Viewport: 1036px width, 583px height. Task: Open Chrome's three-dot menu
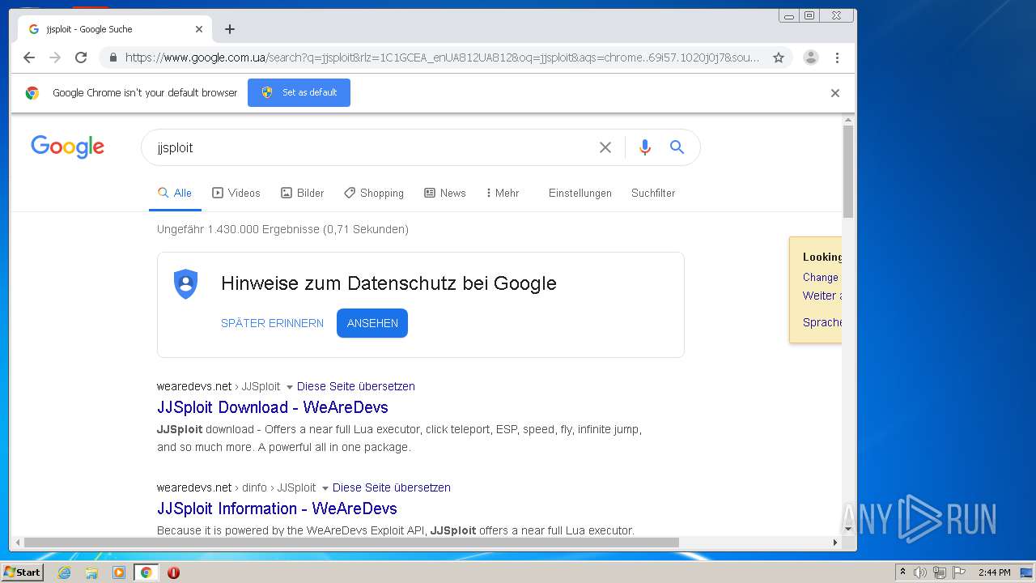[x=837, y=57]
